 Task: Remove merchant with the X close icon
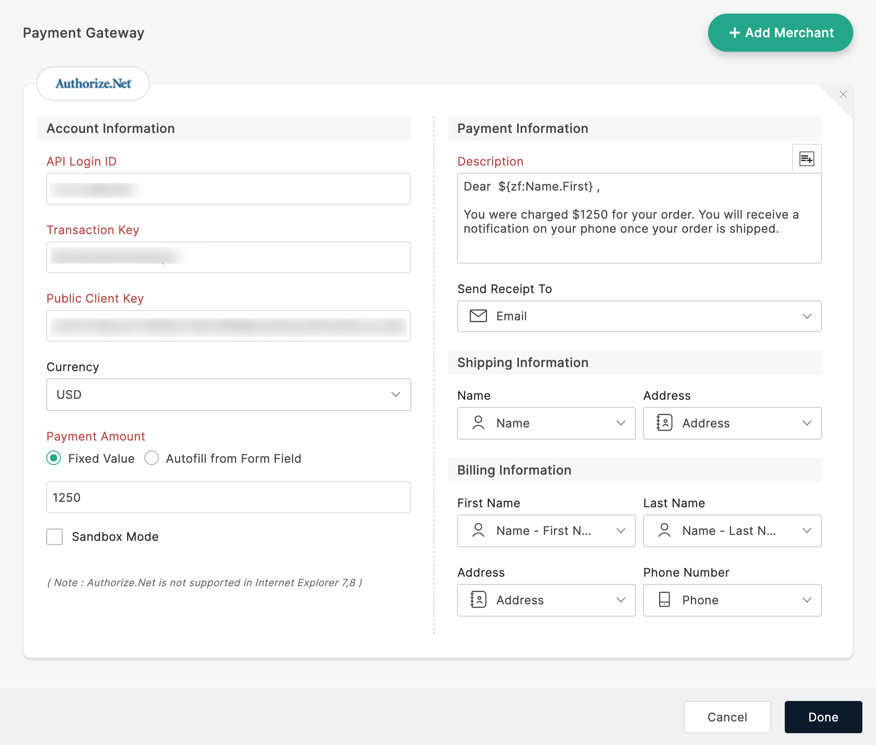(843, 94)
